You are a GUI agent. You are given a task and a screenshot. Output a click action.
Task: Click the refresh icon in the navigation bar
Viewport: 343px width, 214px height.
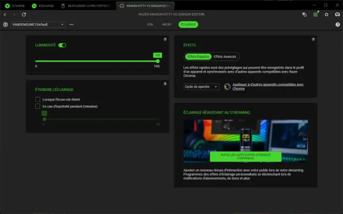(x=24, y=14)
